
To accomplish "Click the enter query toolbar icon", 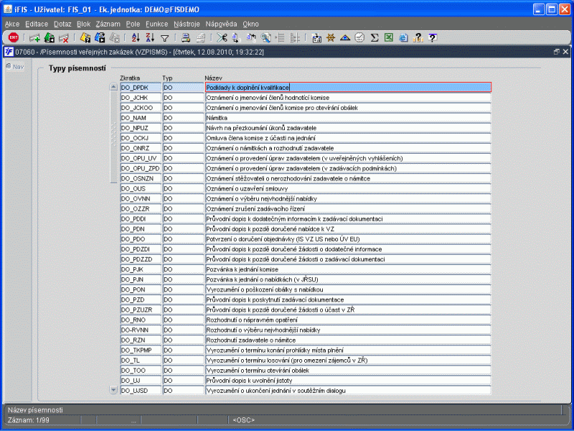I will [85, 37].
